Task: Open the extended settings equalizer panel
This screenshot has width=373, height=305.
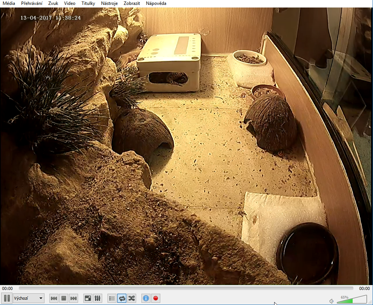Action: point(98,298)
